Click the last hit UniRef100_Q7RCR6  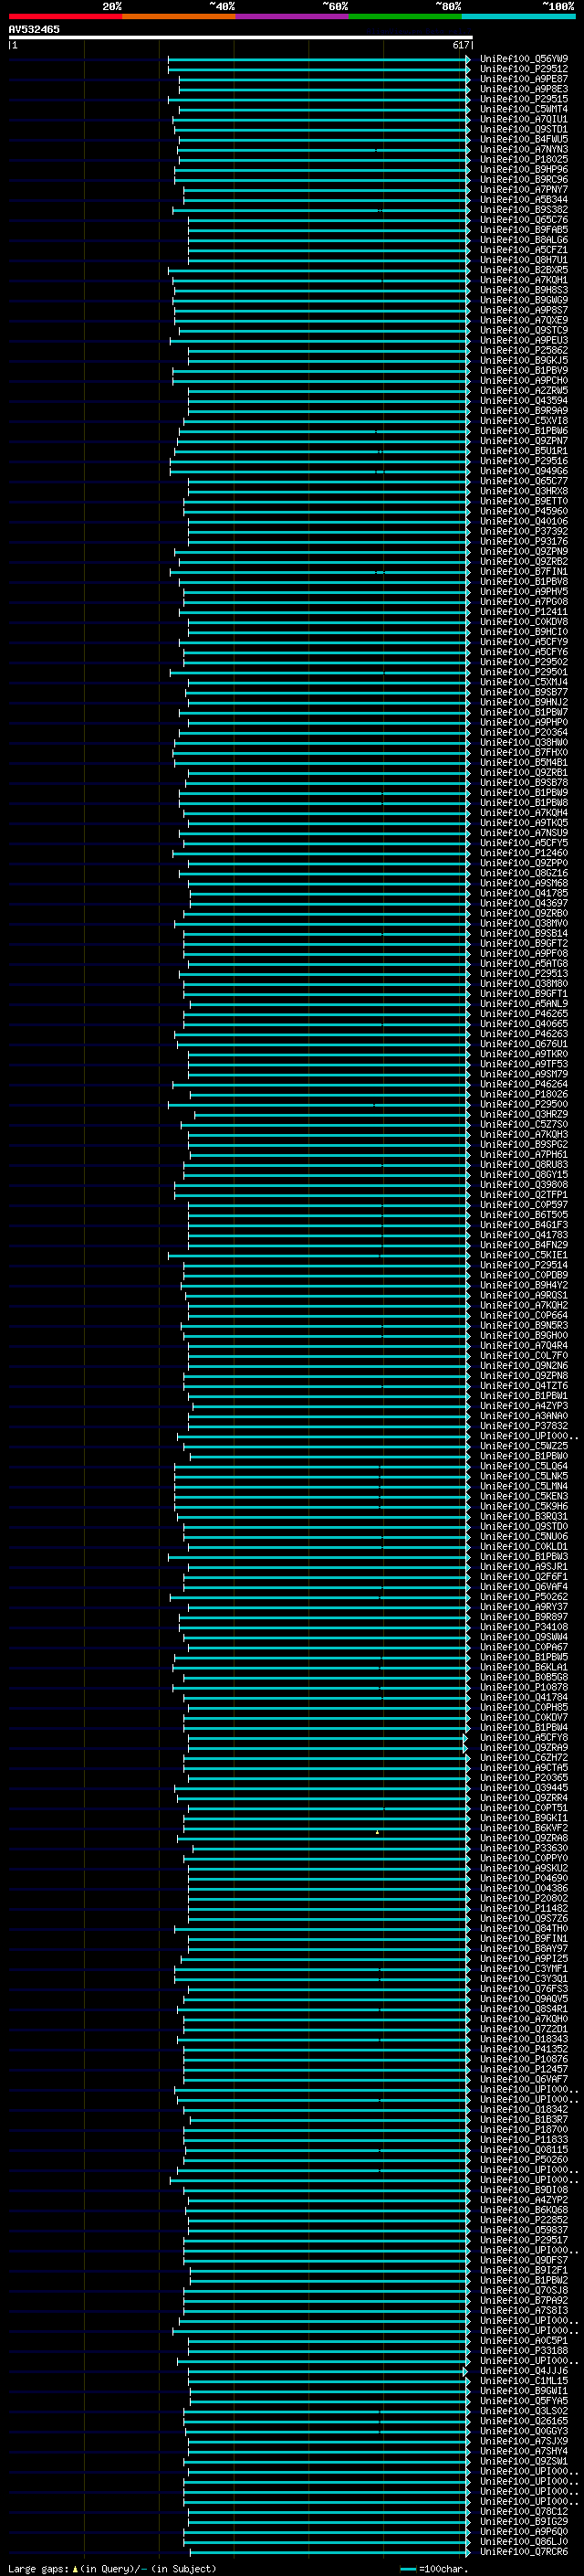coord(524,2551)
